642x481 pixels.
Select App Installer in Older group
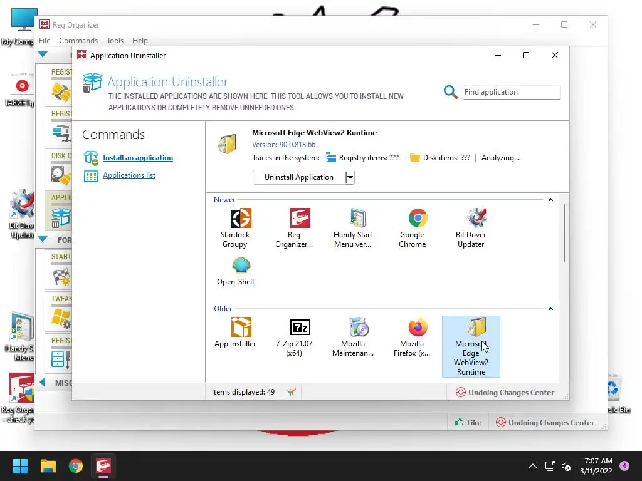pyautogui.click(x=235, y=333)
